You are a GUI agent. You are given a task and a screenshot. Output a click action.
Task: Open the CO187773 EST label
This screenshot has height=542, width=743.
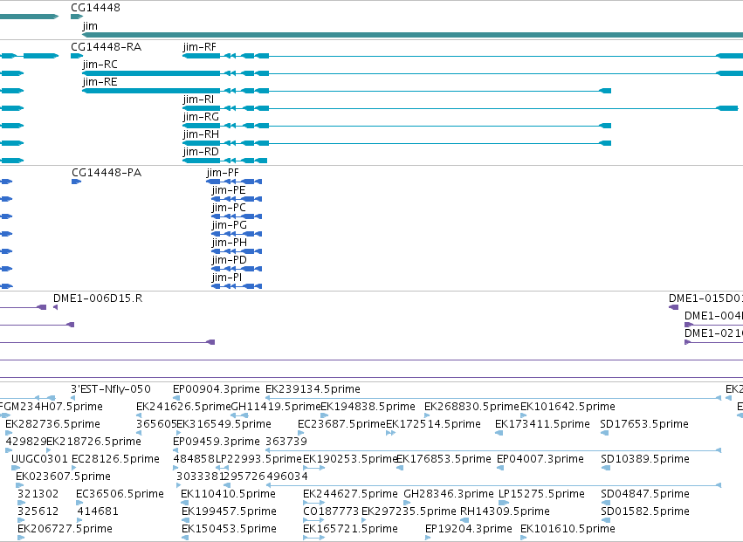coord(331,512)
